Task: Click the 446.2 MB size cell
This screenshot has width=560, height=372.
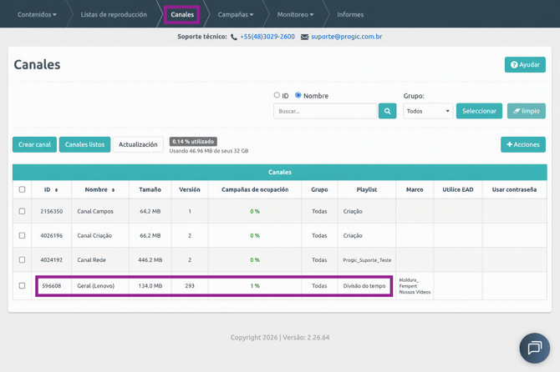Action: 150,259
